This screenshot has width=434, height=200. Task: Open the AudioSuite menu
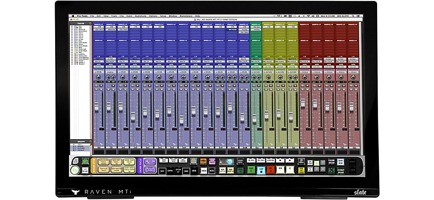(141, 16)
